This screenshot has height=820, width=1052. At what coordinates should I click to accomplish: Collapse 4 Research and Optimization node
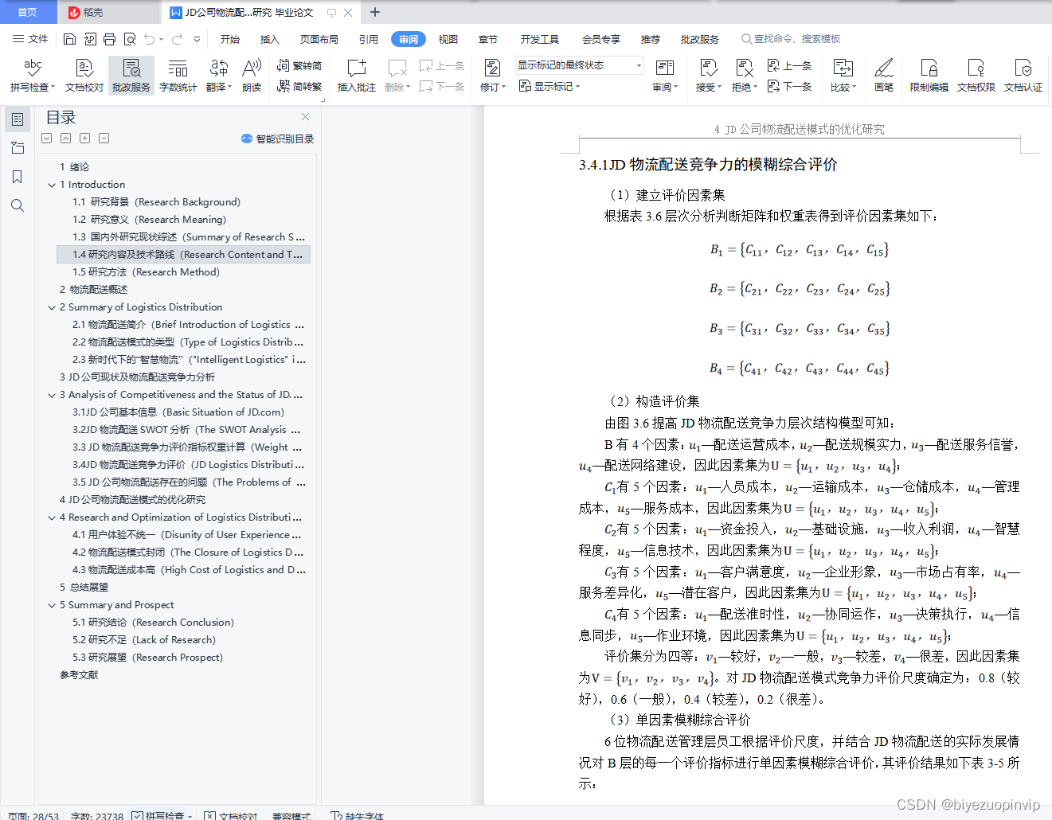click(52, 517)
